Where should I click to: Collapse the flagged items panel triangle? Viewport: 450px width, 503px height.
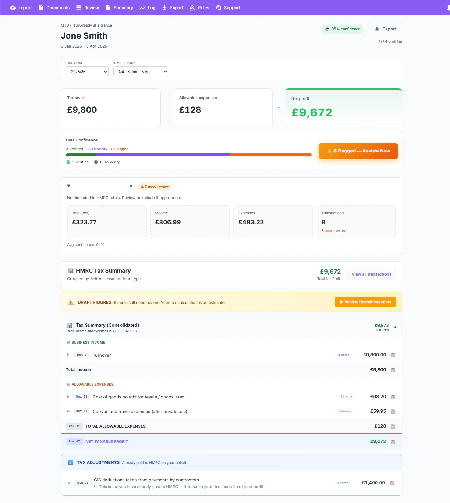click(69, 186)
